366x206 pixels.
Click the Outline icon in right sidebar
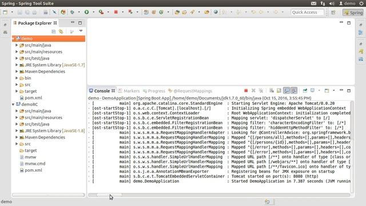(x=361, y=33)
